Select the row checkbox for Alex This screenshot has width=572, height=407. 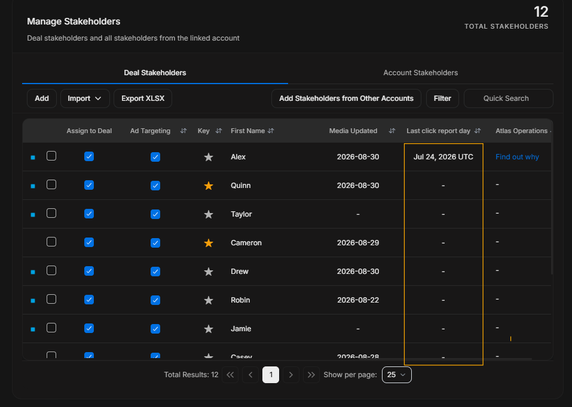point(51,156)
